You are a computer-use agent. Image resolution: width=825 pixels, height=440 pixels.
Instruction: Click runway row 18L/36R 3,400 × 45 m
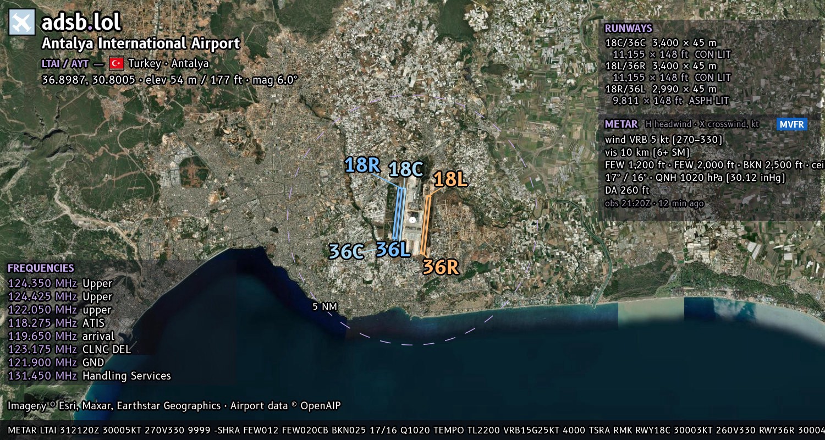tap(661, 66)
